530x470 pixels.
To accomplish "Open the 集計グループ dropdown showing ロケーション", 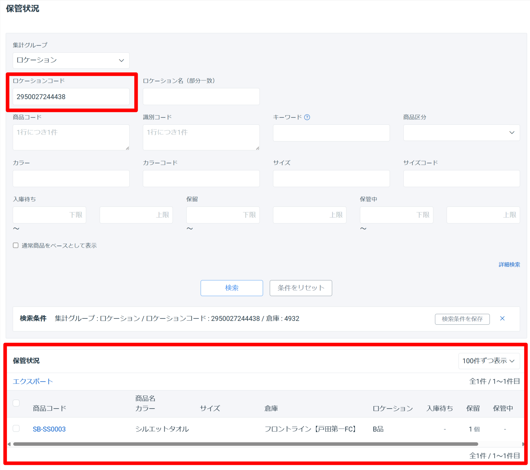I will (x=71, y=60).
